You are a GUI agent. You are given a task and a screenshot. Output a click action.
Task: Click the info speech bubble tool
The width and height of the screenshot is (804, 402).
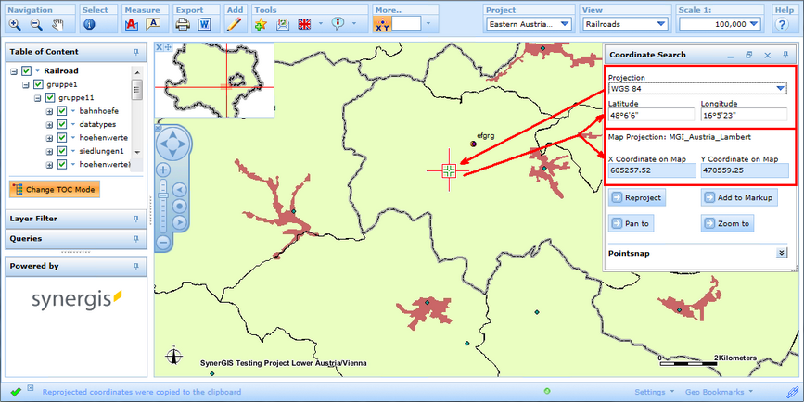pos(338,23)
